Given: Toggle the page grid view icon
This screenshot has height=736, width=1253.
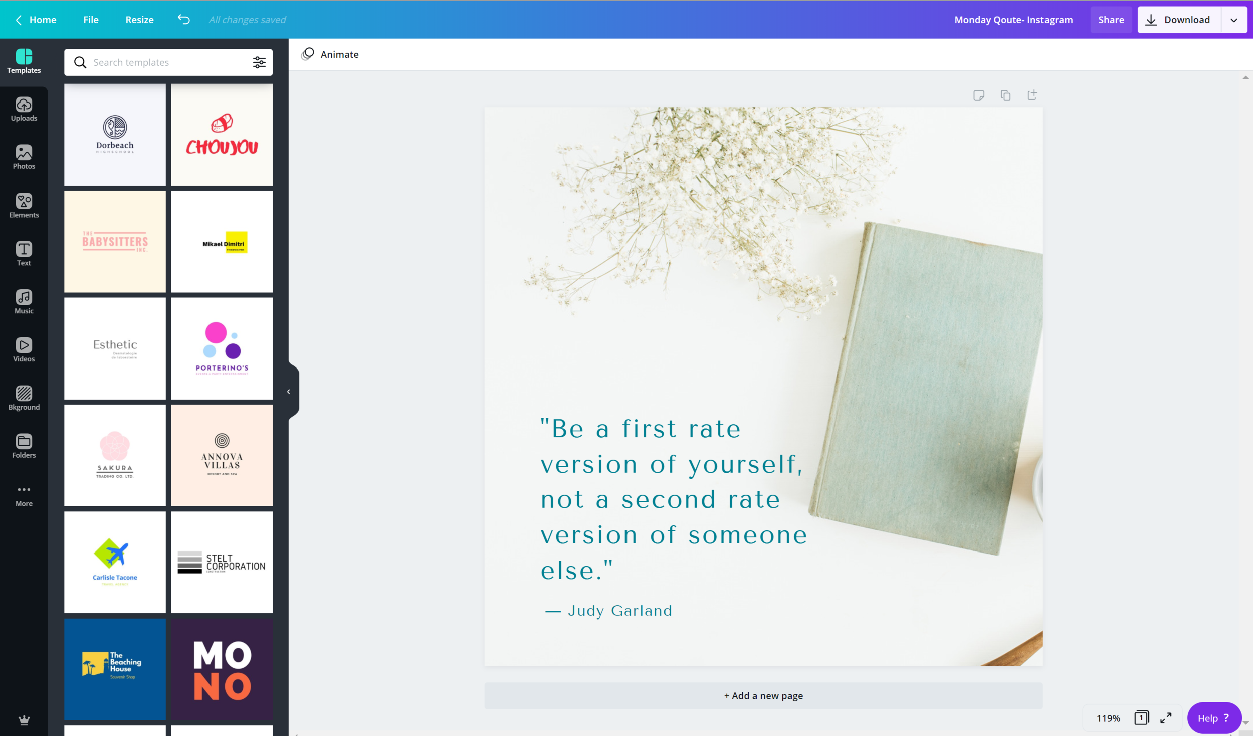Looking at the screenshot, I should tap(1141, 718).
